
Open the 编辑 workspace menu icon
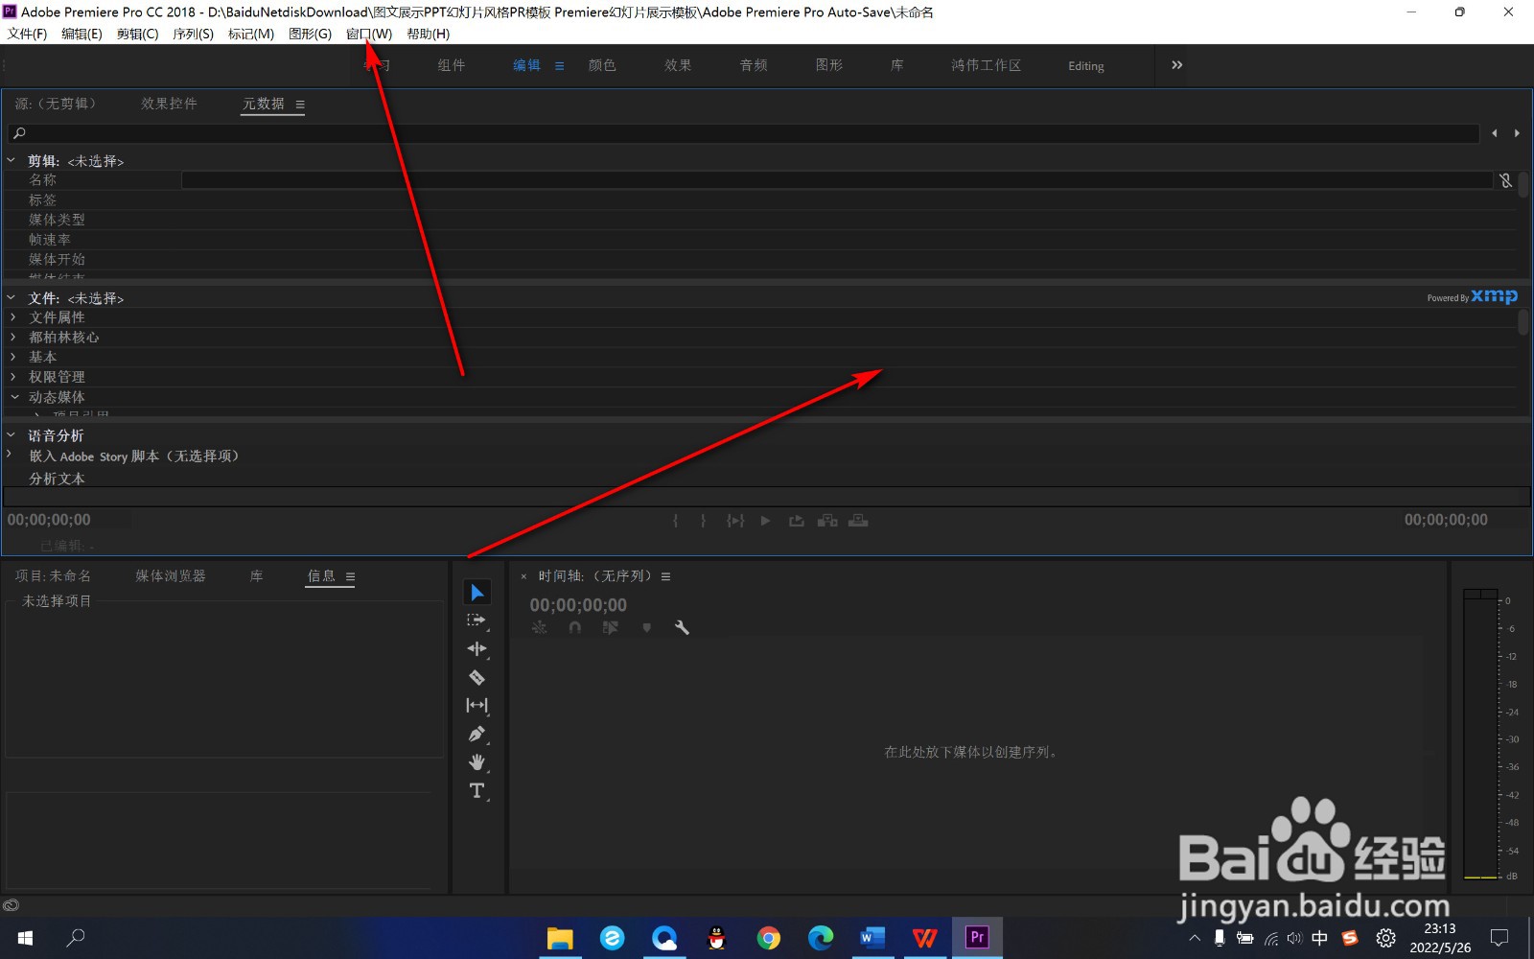(559, 66)
